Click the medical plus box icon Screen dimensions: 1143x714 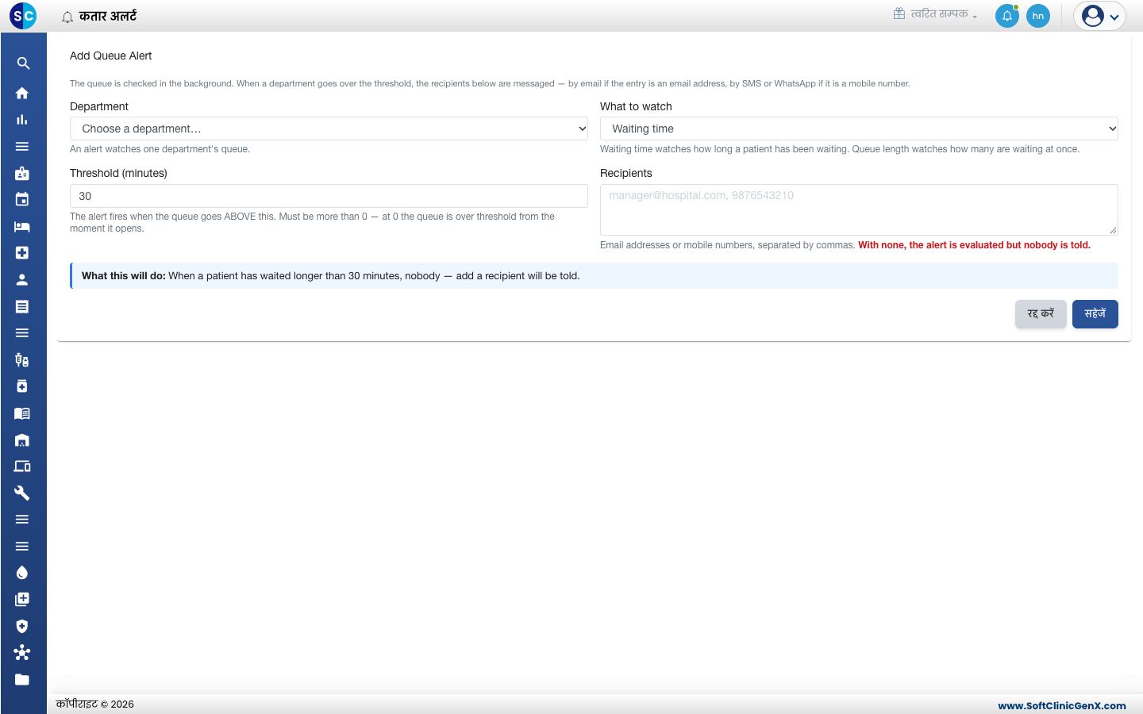(22, 253)
